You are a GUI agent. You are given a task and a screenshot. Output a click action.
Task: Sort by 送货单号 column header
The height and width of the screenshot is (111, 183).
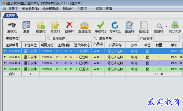click(x=12, y=45)
